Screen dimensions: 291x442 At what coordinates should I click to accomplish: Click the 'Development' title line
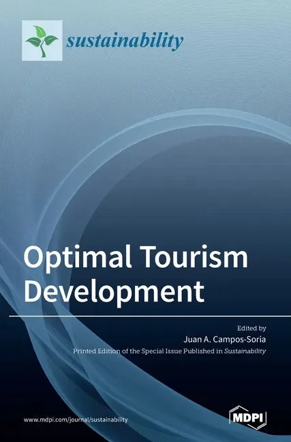(114, 292)
